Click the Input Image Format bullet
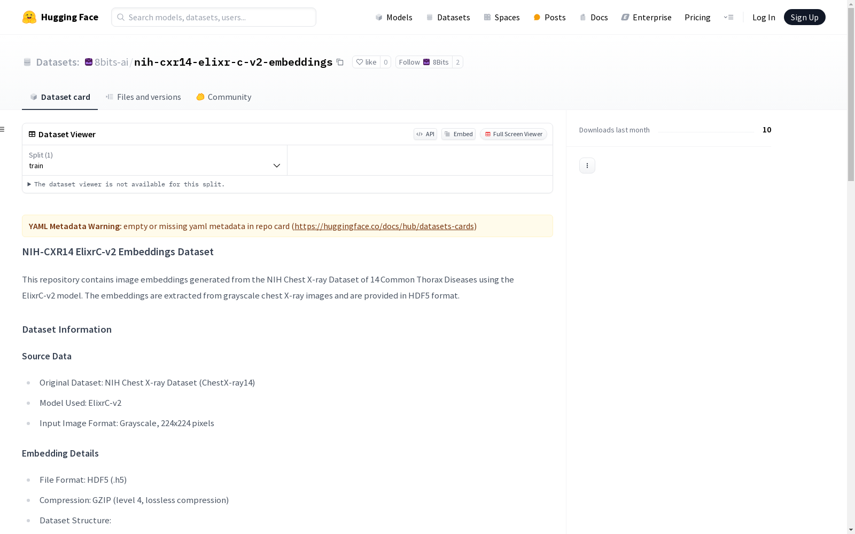Image resolution: width=855 pixels, height=534 pixels. (127, 423)
